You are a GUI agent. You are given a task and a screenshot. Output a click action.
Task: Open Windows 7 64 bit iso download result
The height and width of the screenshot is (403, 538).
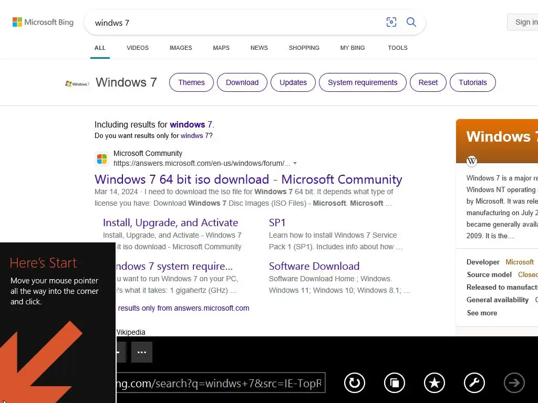[x=249, y=179]
